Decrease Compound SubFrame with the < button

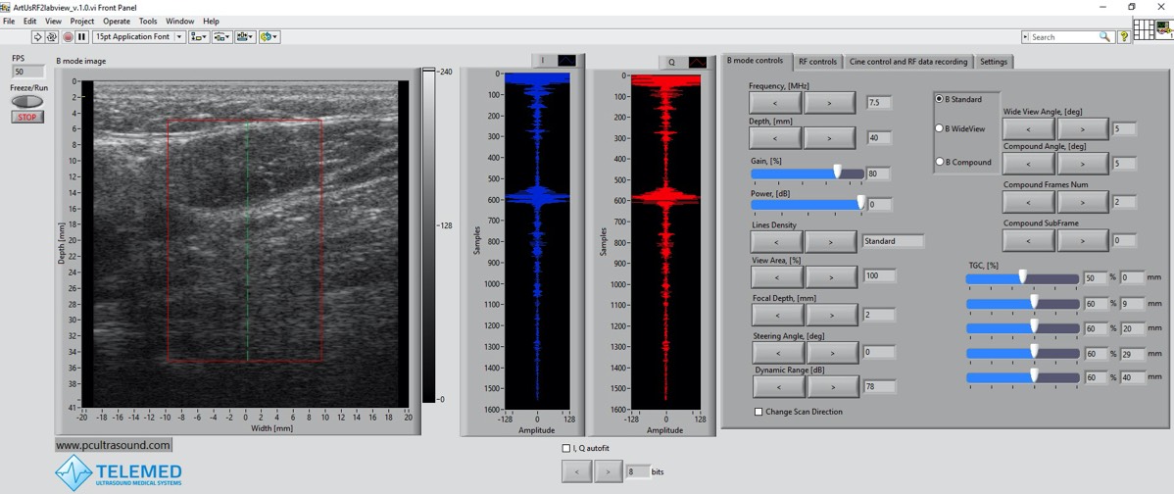tap(1029, 240)
